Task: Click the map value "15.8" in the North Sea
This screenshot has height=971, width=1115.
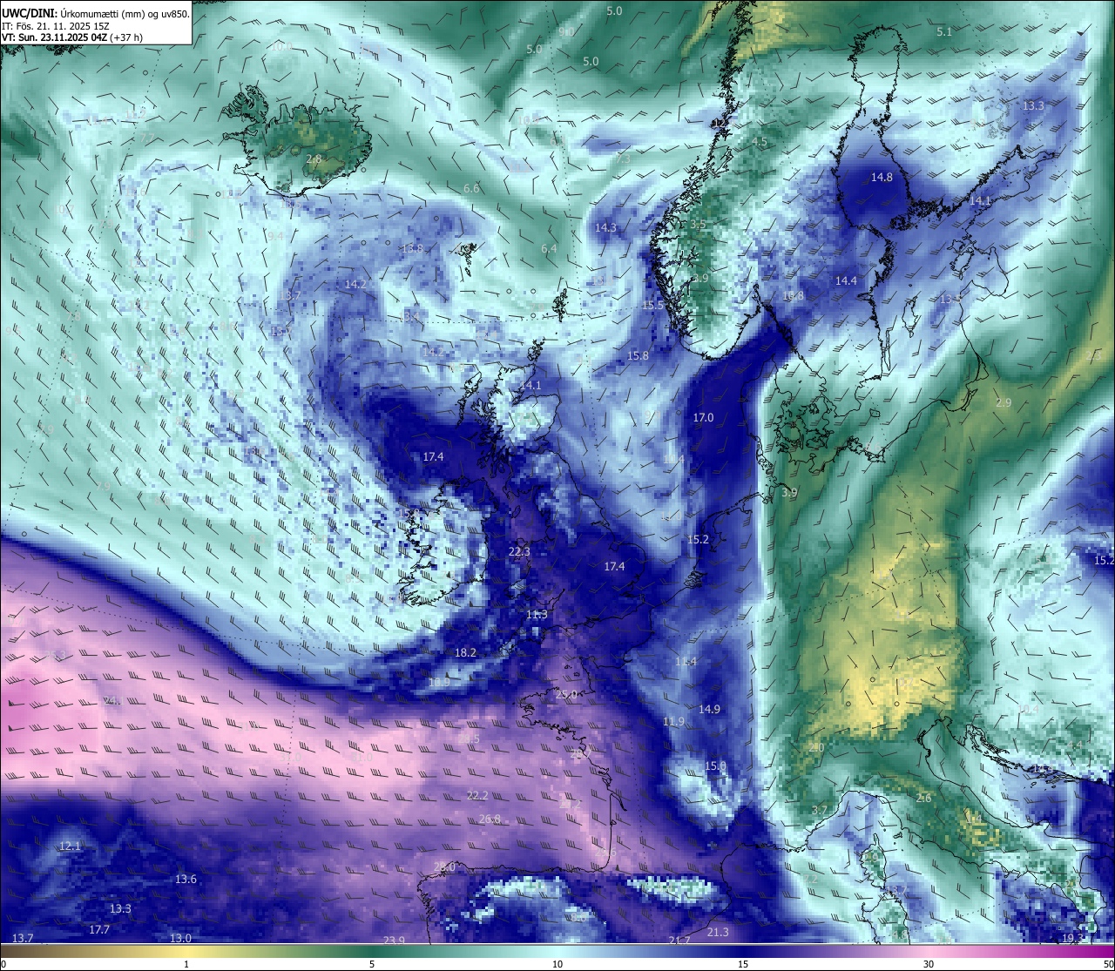Action: pos(638,356)
